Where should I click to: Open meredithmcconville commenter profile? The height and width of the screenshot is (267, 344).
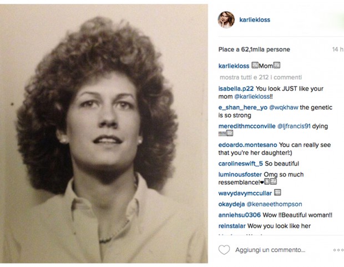click(x=247, y=126)
